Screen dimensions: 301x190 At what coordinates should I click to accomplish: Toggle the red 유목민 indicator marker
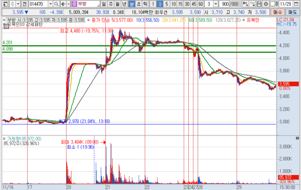pyautogui.click(x=243, y=20)
